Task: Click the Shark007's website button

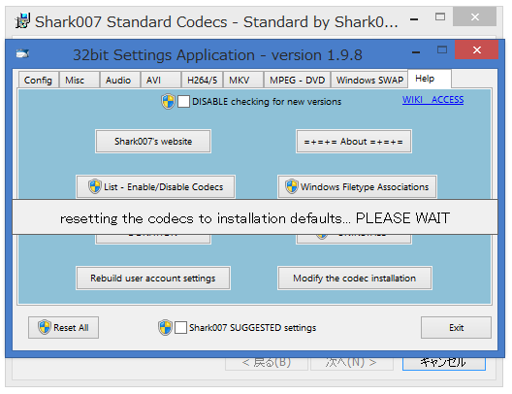Action: tap(153, 141)
